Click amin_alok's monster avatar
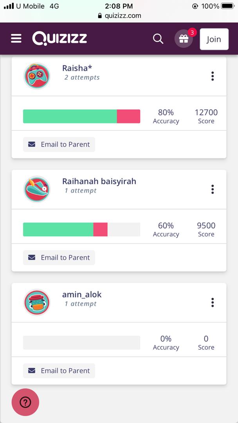 37,302
